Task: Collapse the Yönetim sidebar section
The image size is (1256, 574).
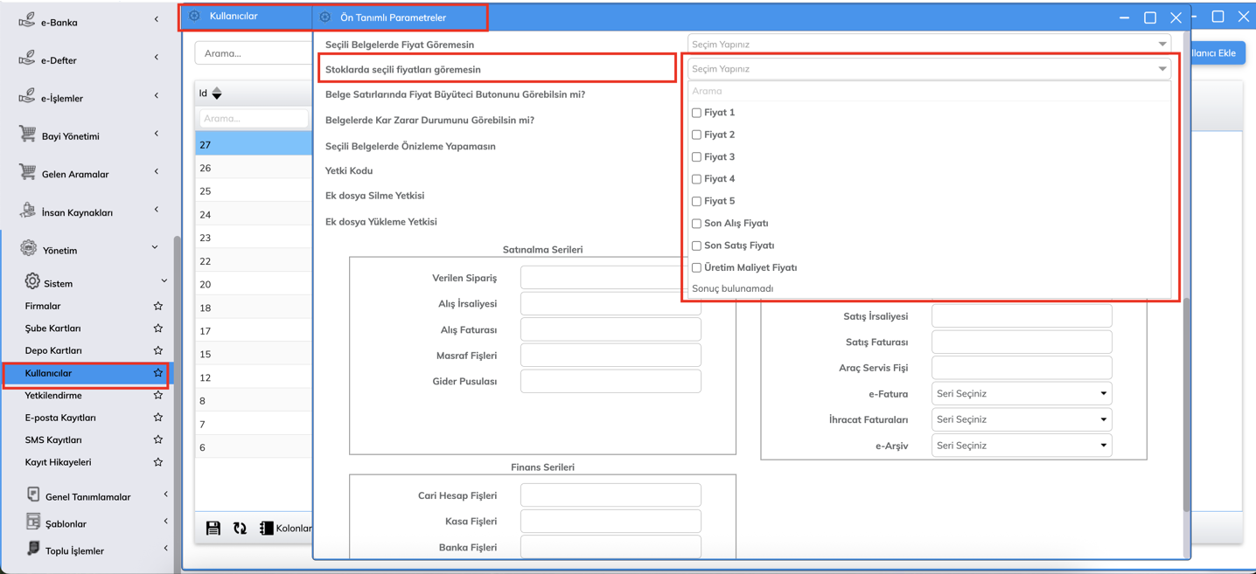Action: tap(155, 248)
